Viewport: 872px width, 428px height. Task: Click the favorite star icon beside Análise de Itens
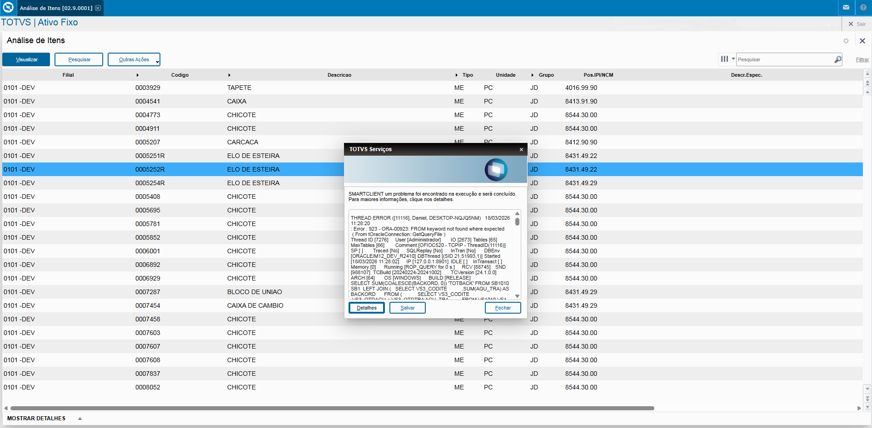846,41
